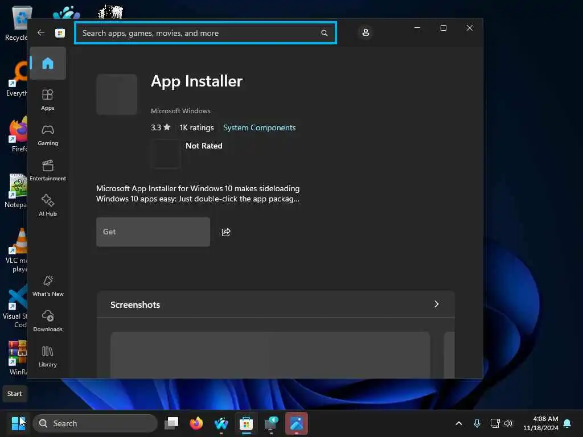Open the Downloads page
583x437 pixels.
click(48, 321)
